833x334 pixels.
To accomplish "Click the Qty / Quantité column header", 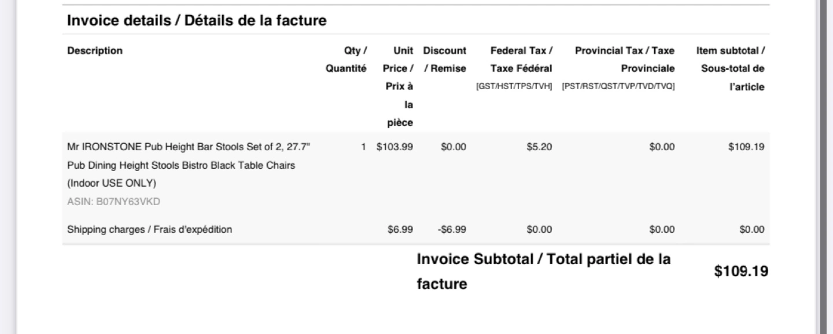I will click(x=347, y=60).
